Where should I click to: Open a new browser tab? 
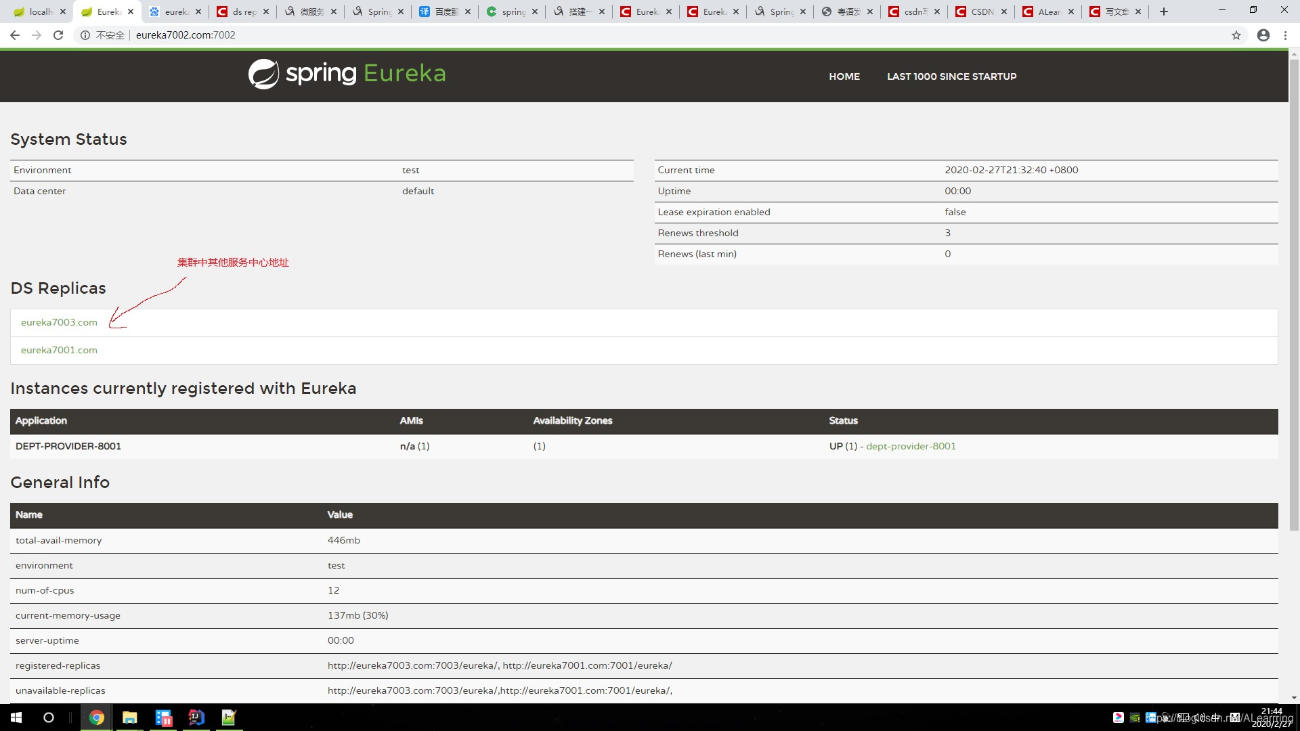1164,12
